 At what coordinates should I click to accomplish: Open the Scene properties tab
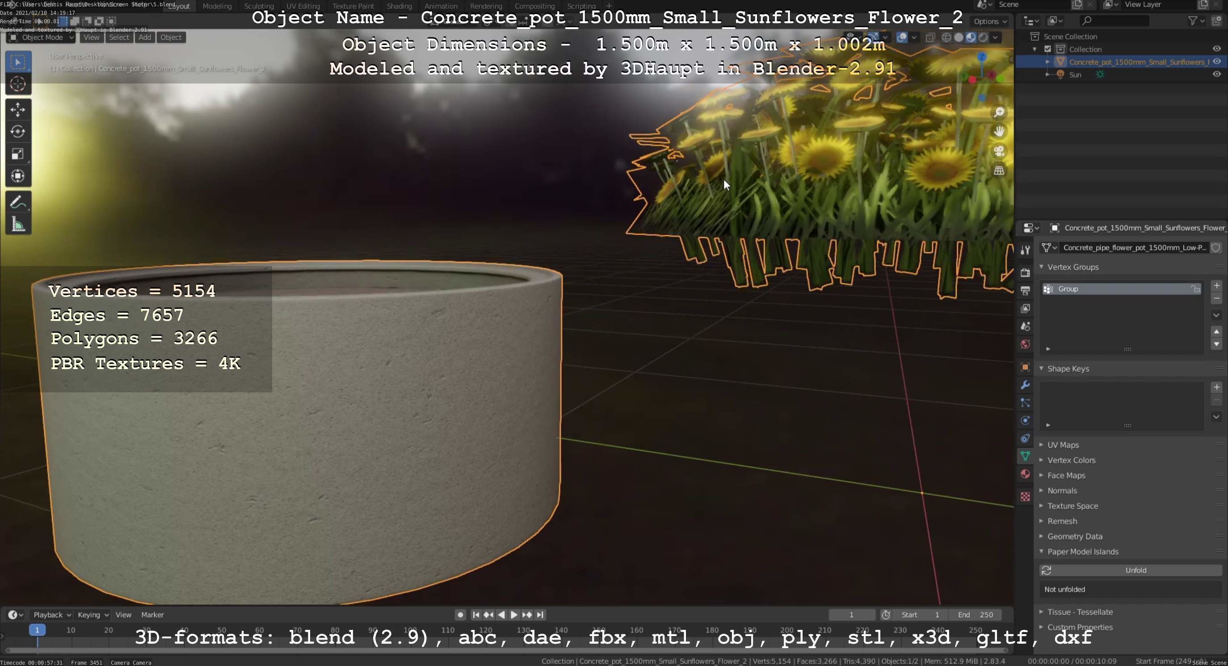(x=1025, y=327)
